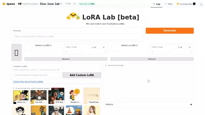Click the multimodalart avatar icon

[20, 4]
